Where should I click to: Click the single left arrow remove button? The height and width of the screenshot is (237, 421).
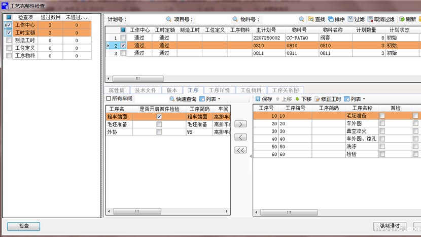(240, 137)
